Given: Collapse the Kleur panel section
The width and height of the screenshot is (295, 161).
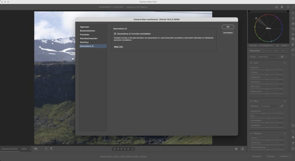Looking at the screenshot, I should 251,101.
